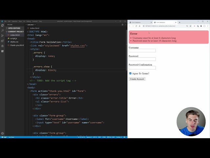Open the Help menu in VS Code
Viewport: 210px width, 158px height.
pos(40,21)
